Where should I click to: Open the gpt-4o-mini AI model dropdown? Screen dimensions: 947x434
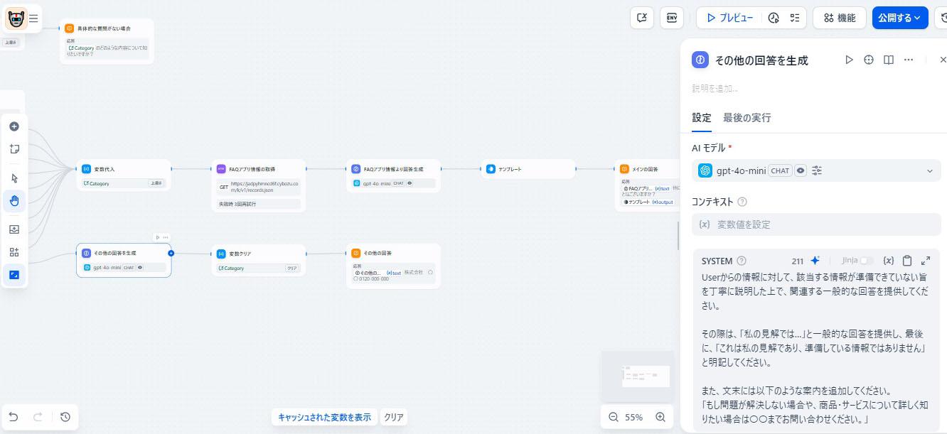point(929,170)
